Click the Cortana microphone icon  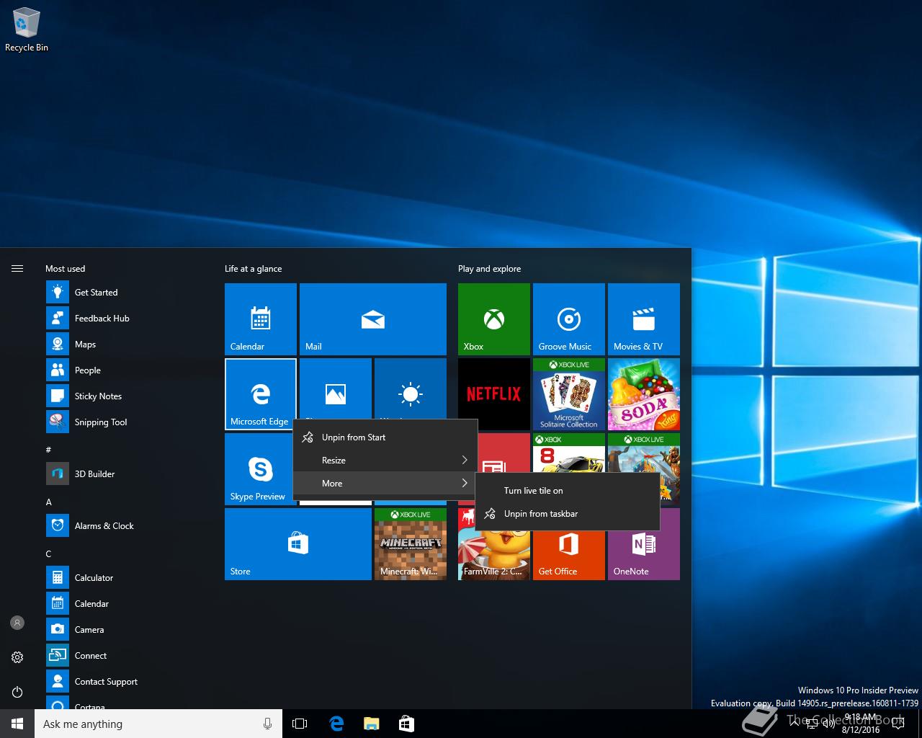(x=267, y=724)
